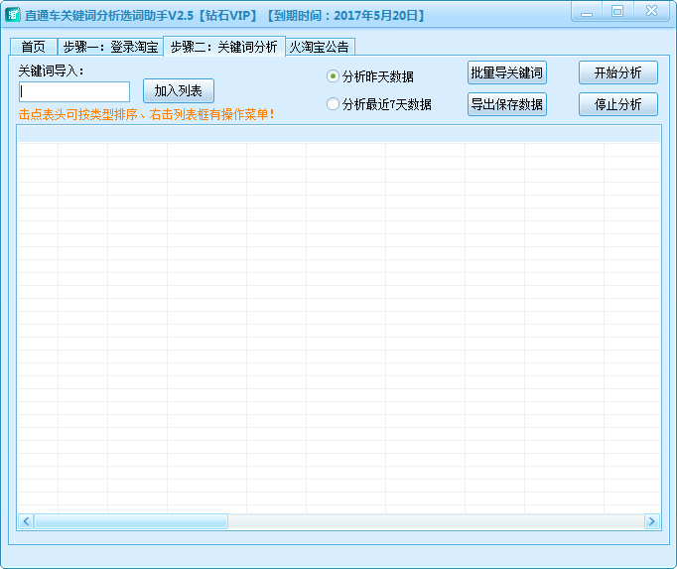Click the horizontal scrollbar's left arrow

26,521
